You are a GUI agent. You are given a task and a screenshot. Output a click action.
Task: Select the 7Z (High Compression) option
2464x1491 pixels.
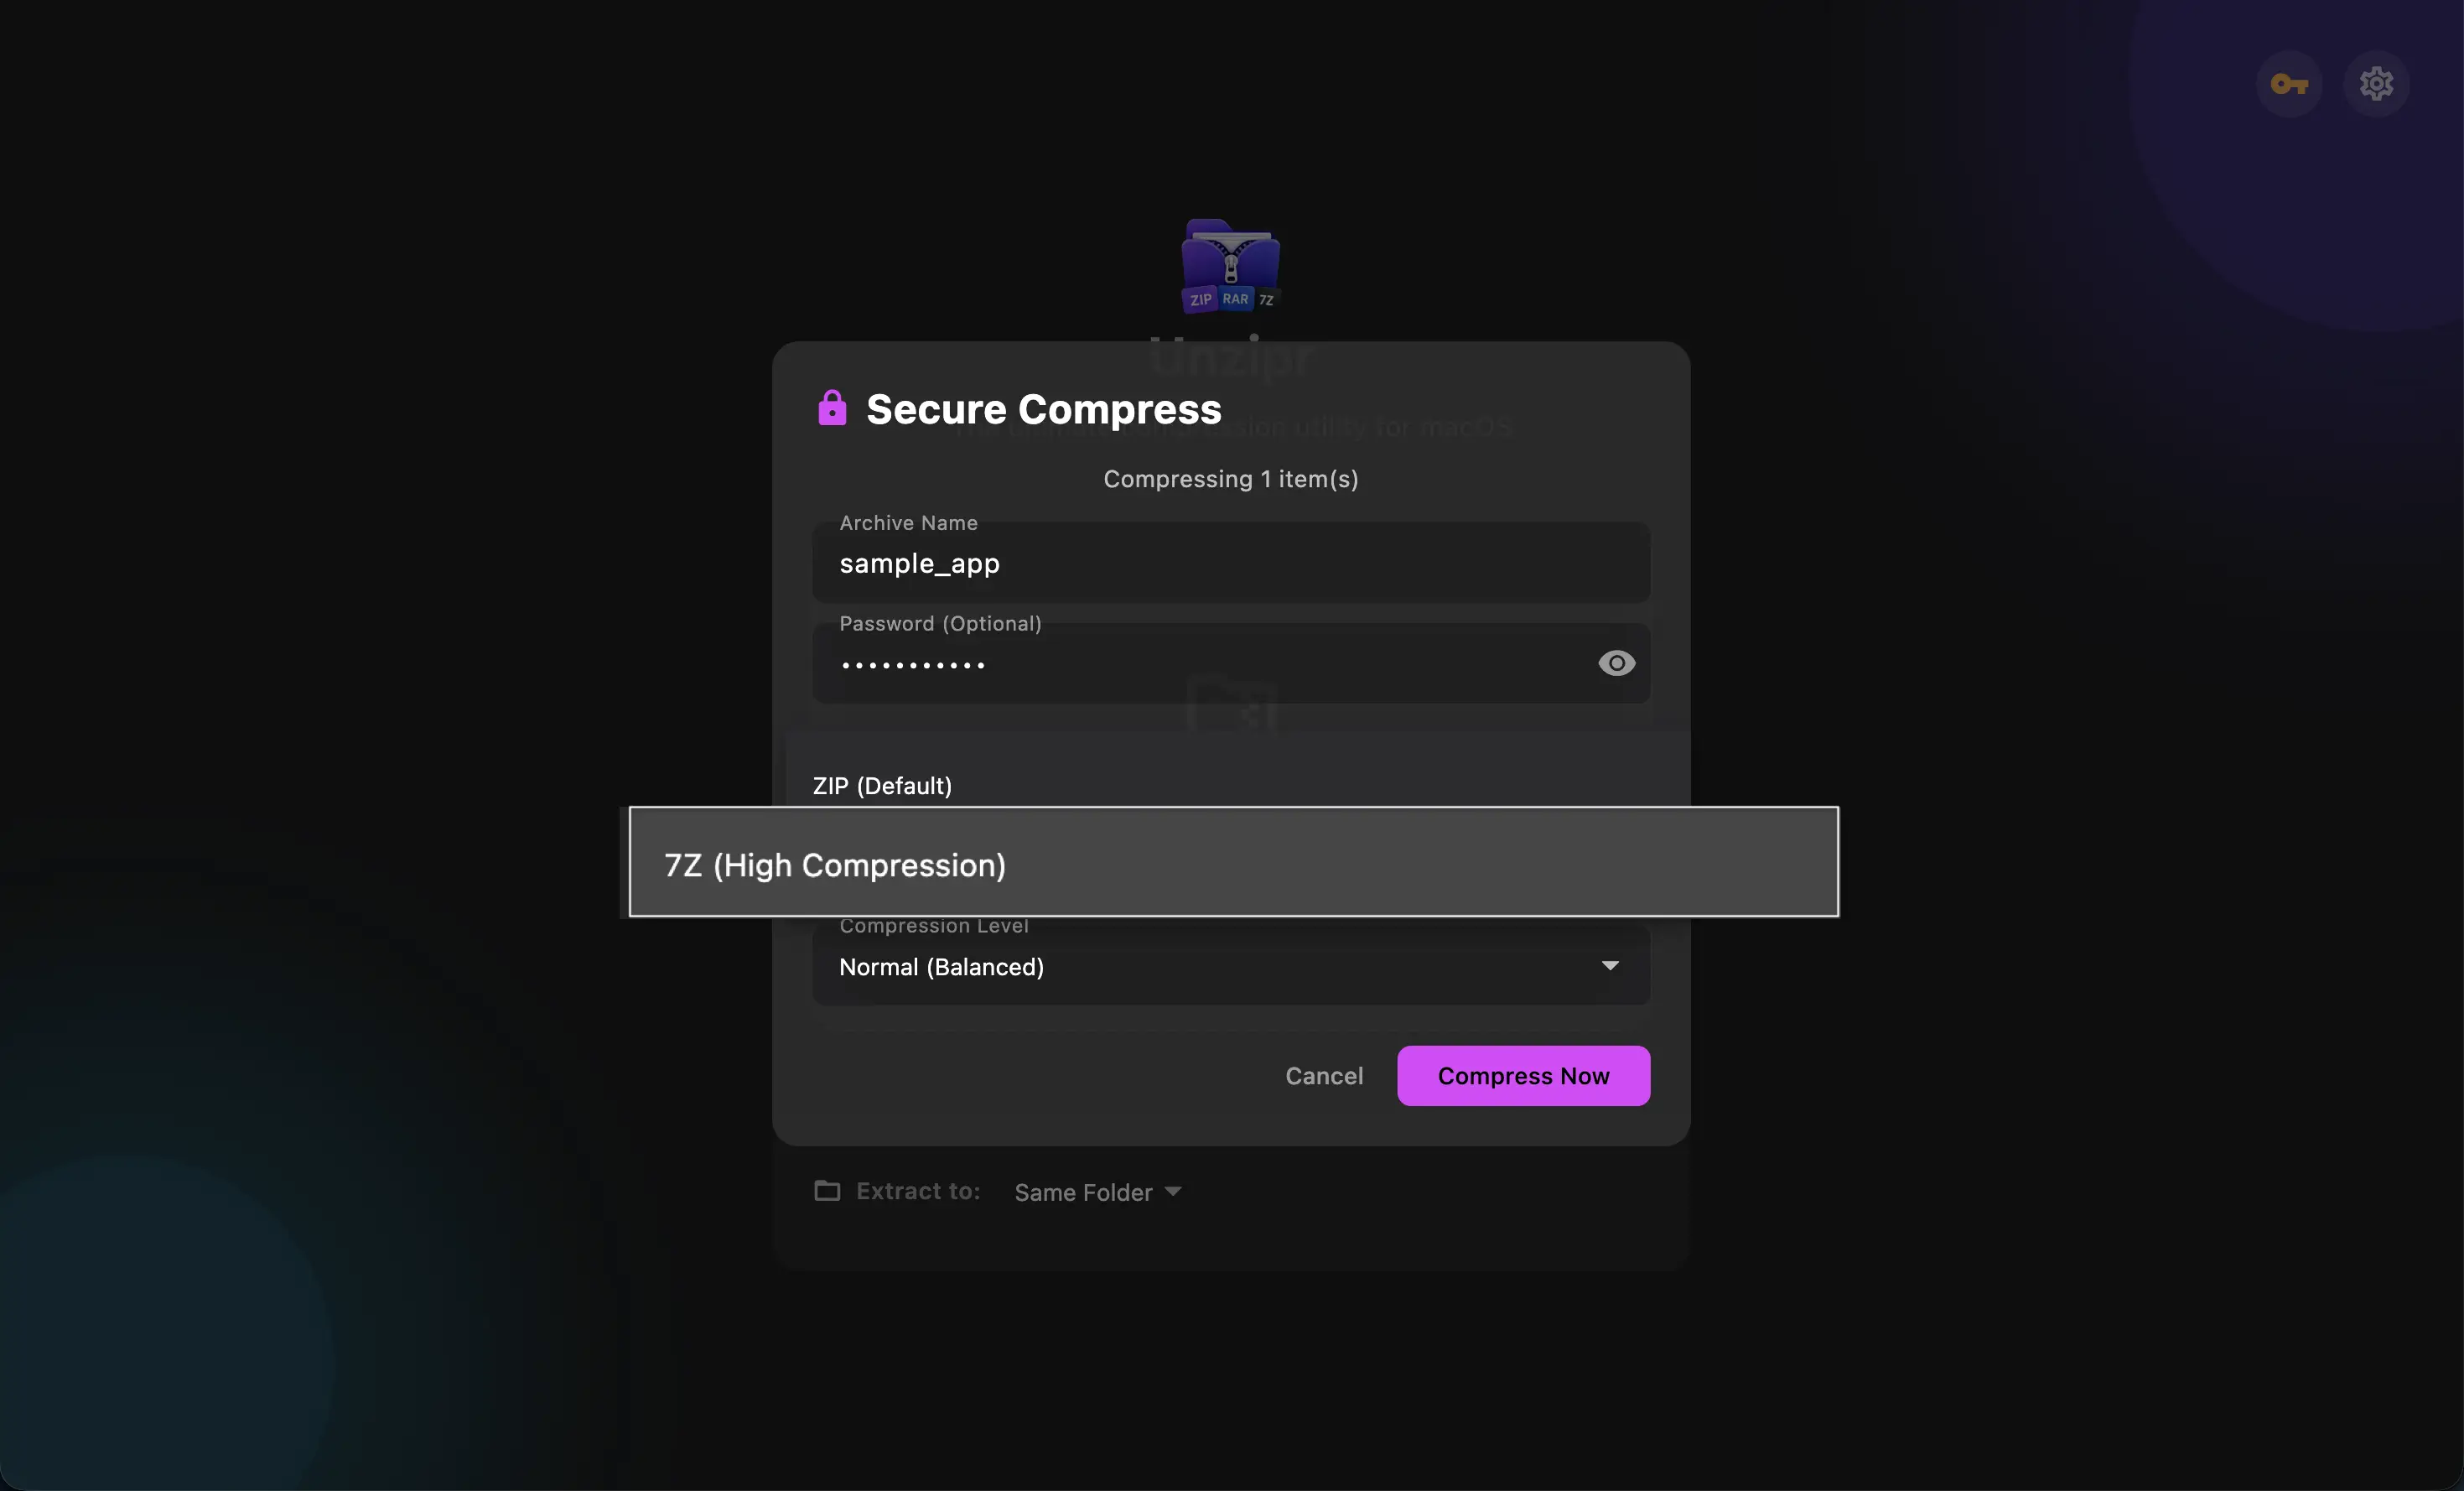(x=1234, y=862)
